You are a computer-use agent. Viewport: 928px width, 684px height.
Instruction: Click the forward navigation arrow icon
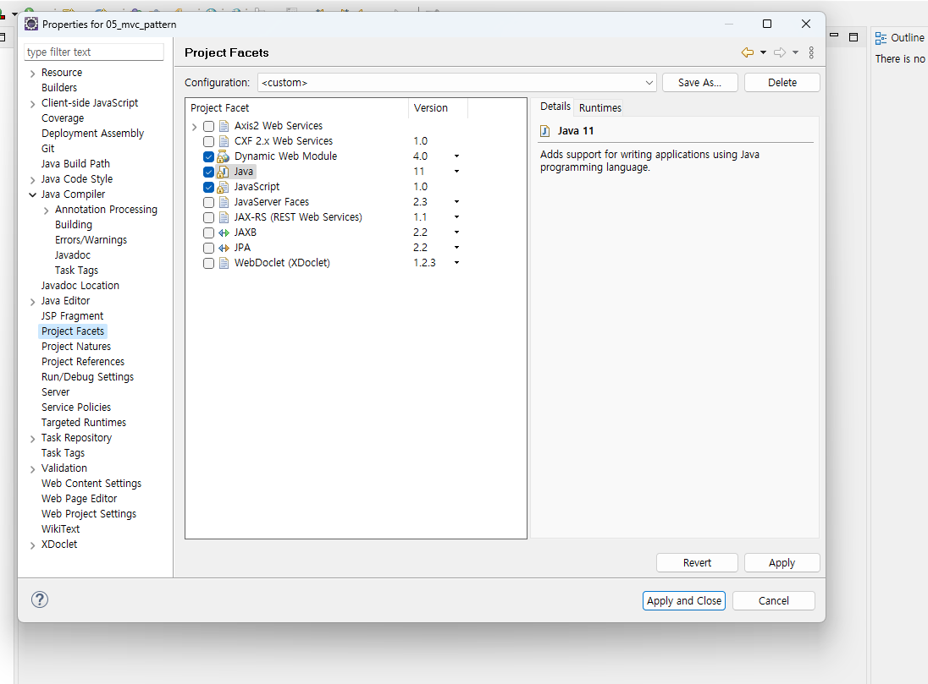click(x=780, y=52)
